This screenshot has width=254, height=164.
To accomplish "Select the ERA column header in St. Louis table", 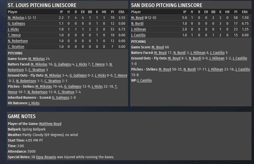I will 121,12.
